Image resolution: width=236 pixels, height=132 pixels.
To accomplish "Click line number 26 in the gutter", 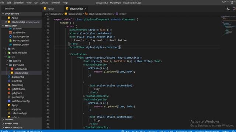I will pos(48,47).
